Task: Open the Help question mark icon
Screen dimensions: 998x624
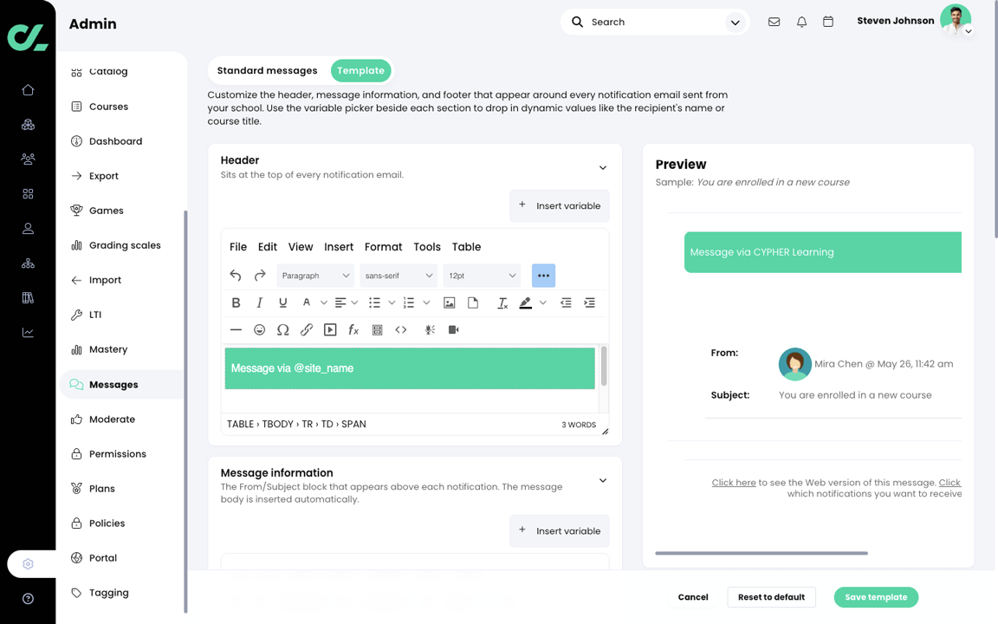Action: click(28, 599)
